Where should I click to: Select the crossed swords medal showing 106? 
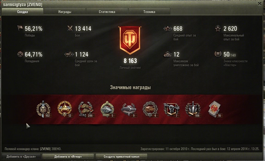[x=193, y=109]
